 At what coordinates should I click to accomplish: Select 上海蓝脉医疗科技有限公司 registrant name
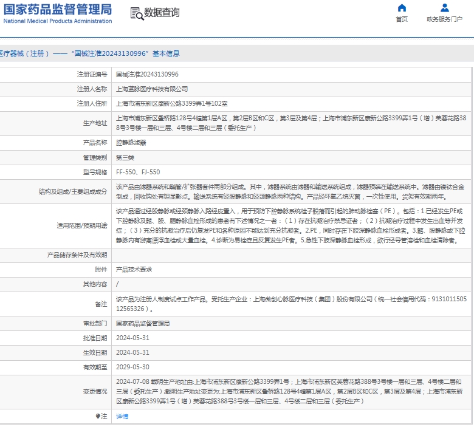coord(152,89)
